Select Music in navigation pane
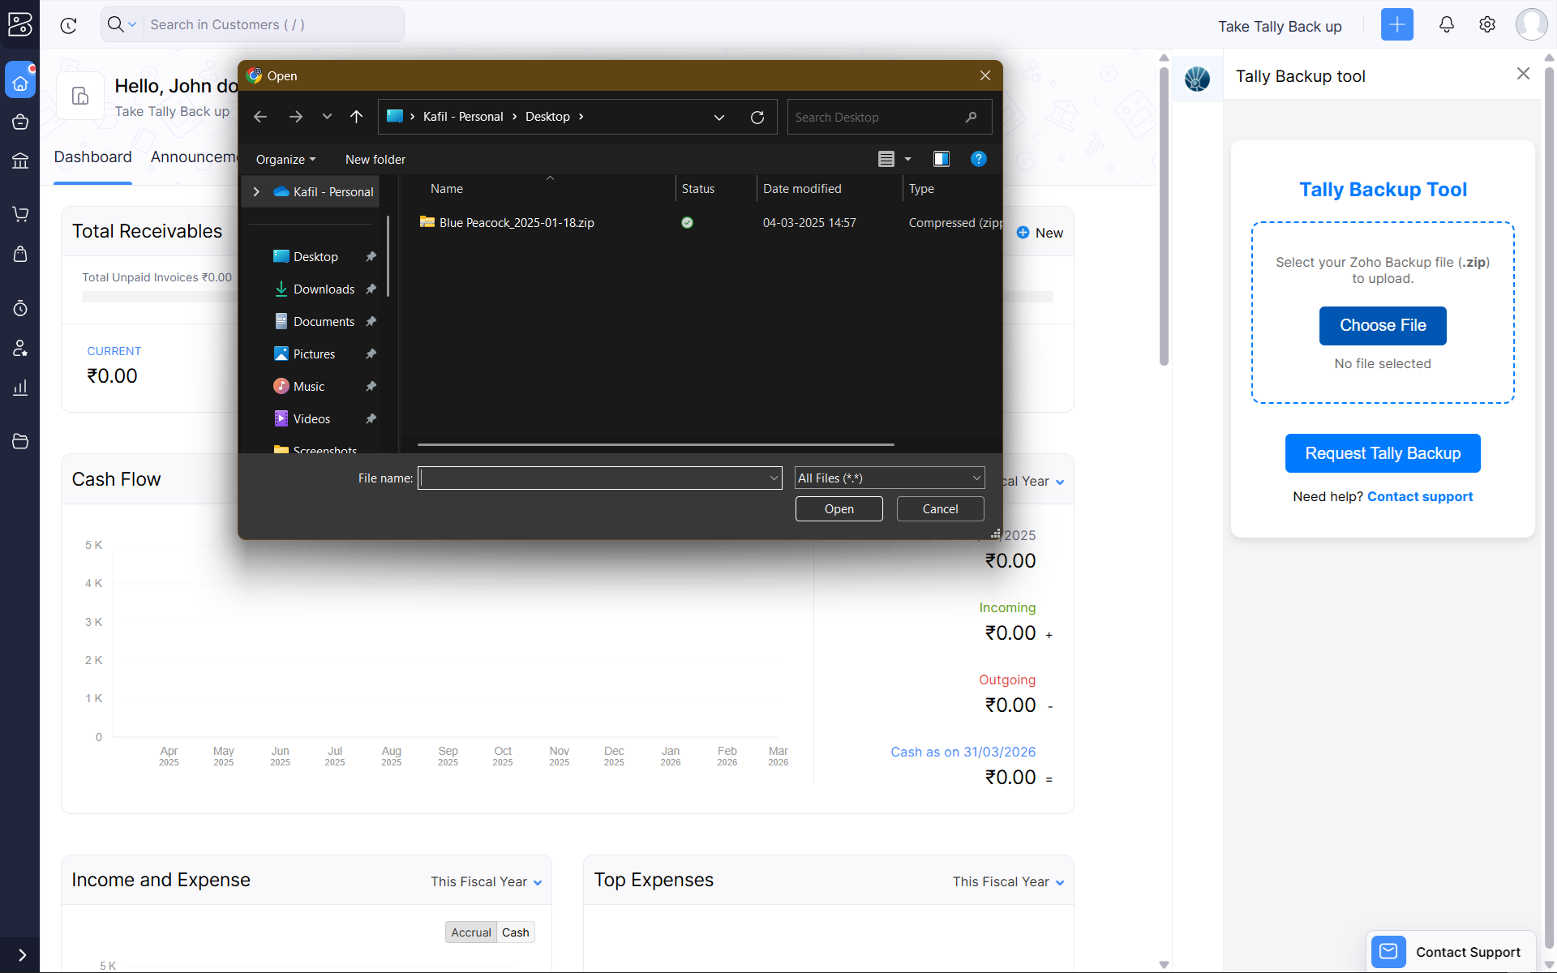 309,387
